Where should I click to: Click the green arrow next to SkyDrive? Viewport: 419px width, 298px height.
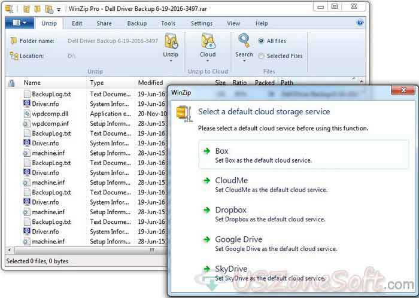point(207,269)
